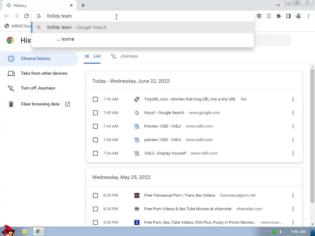Click the MEMZ Download bookmark
The image size is (315, 236).
point(18,26)
